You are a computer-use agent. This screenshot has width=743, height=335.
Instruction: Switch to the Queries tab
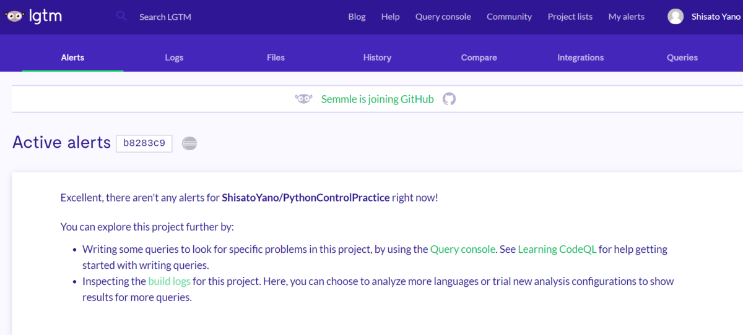tap(682, 57)
